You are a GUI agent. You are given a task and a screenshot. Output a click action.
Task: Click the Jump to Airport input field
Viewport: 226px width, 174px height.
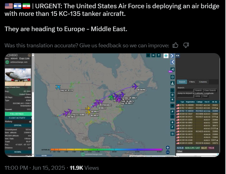pos(185,96)
